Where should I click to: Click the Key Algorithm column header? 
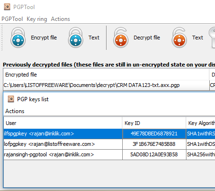pos(200,123)
